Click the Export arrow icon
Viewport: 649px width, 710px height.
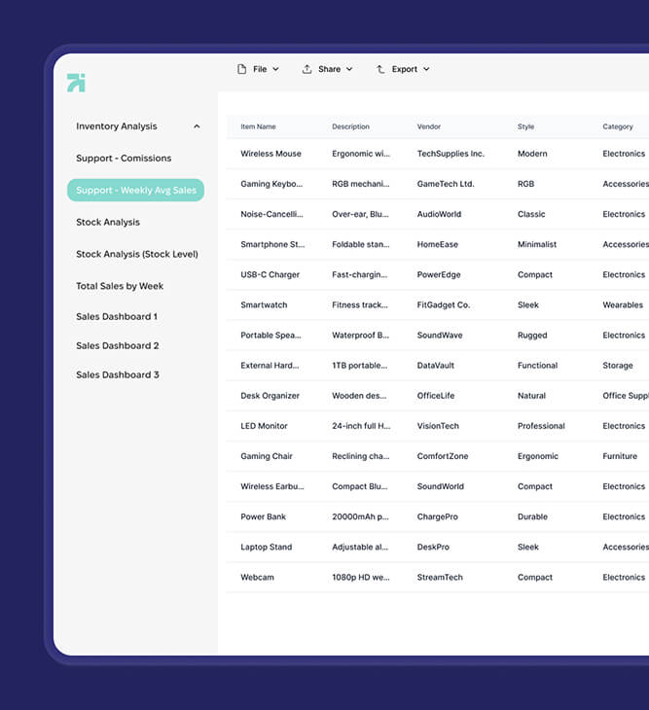click(380, 69)
